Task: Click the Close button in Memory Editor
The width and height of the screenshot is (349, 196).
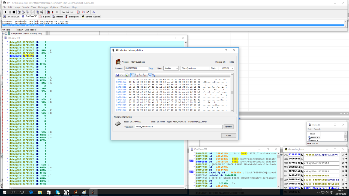Action: 228,136
